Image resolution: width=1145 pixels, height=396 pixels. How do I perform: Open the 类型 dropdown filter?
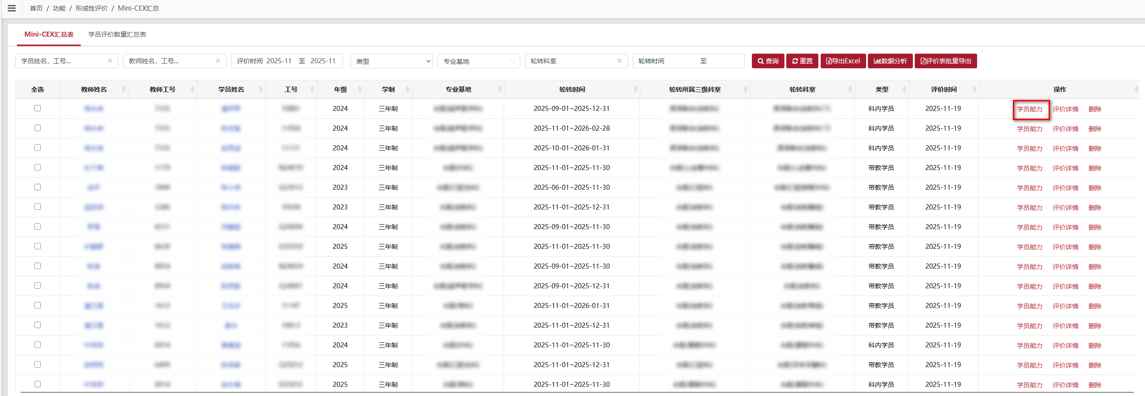click(x=391, y=61)
